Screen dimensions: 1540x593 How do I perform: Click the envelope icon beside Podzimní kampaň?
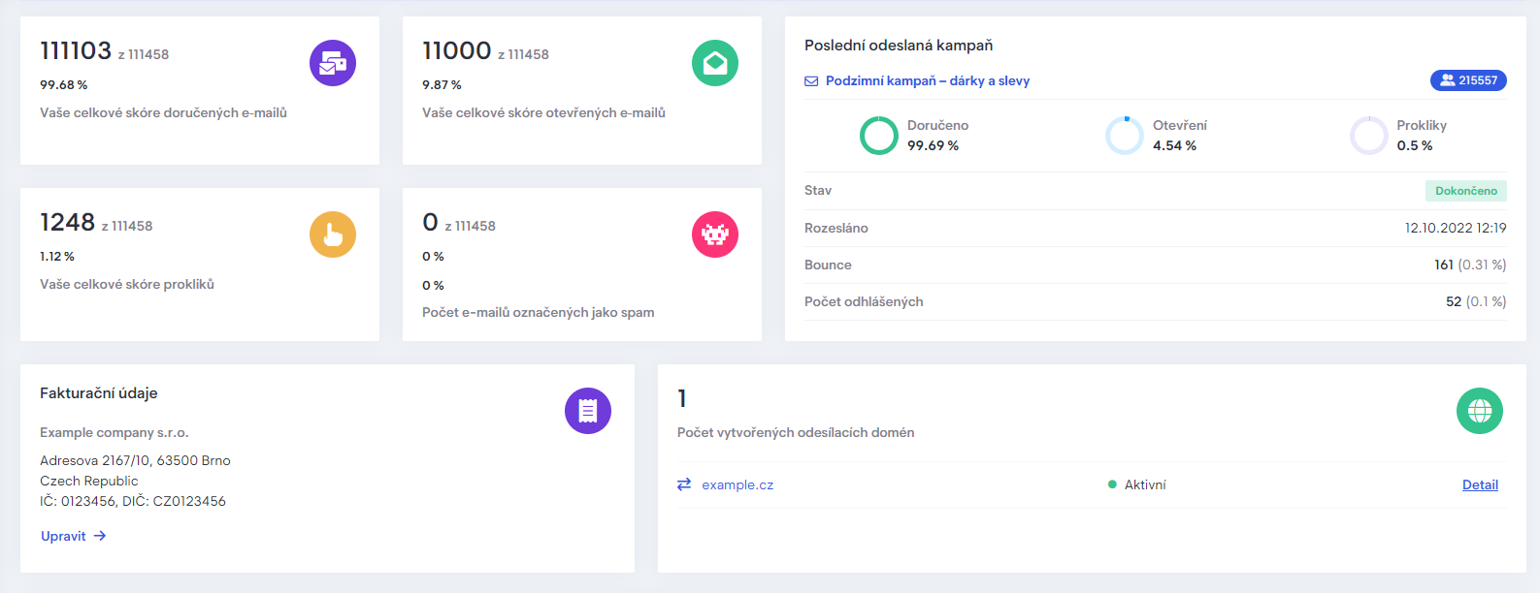tap(811, 81)
